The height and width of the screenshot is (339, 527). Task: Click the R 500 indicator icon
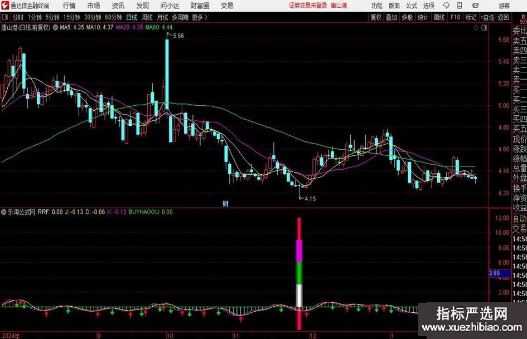pyautogui.click(x=522, y=17)
